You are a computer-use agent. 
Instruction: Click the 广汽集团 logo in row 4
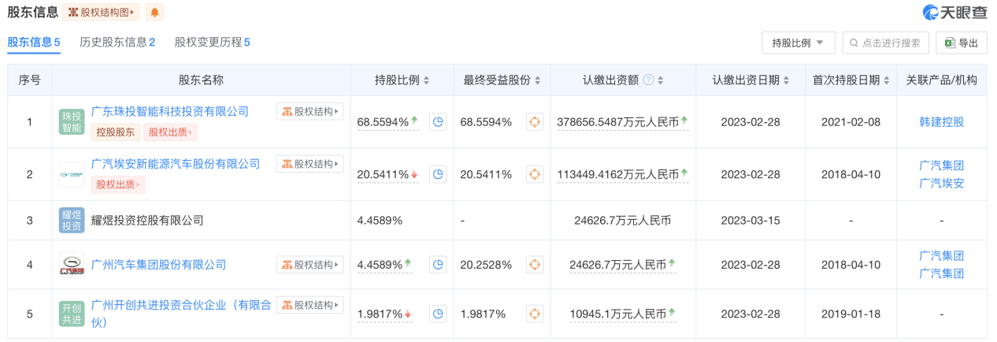coord(72,265)
